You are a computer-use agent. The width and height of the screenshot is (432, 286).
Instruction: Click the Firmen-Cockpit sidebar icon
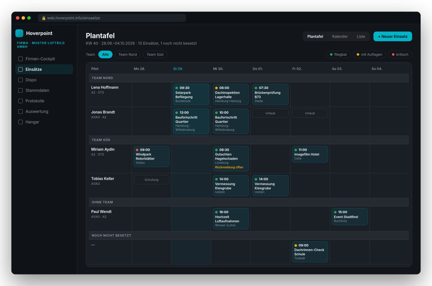point(20,59)
